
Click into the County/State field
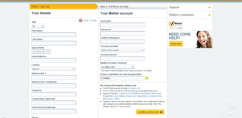click(54, 103)
